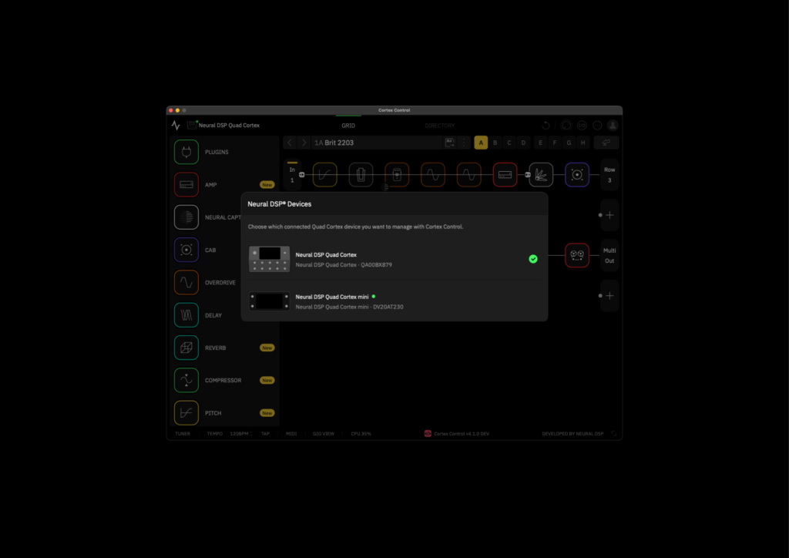Image resolution: width=789 pixels, height=558 pixels.
Task: Open the PITCH category icon
Action: (186, 413)
